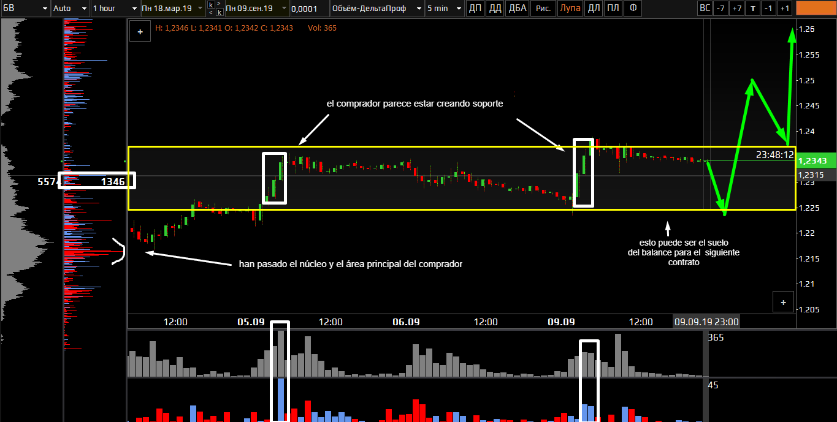Toggle the Рис. drawing mode
Viewport: 837px width, 422px height.
(x=543, y=9)
